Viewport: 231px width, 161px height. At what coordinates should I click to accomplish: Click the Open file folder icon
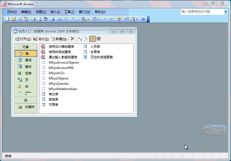13,19
